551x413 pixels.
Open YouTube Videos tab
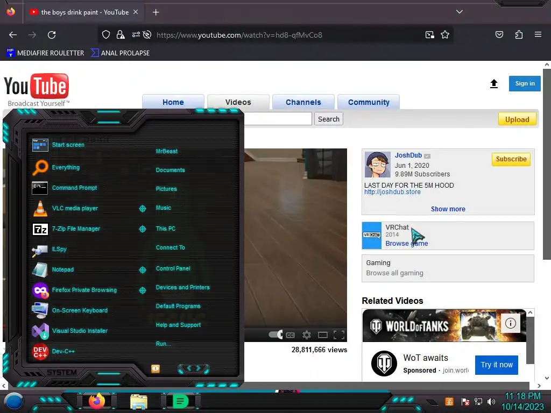[x=238, y=102]
